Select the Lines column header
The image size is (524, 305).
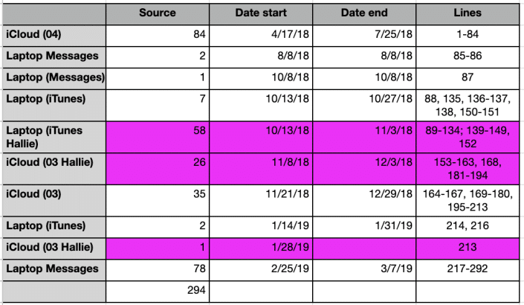(467, 13)
